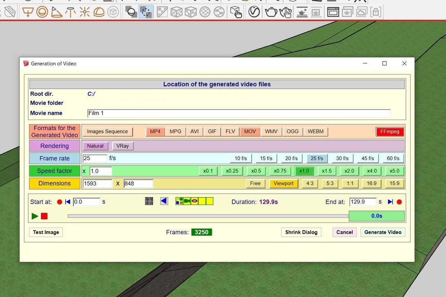The image size is (446, 297).
Task: Toggle GIF video format
Action: pos(212,131)
